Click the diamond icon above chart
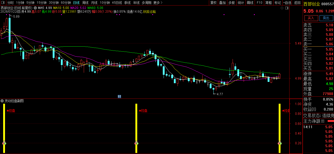The image size is (334, 154). pyautogui.click(x=282, y=8)
